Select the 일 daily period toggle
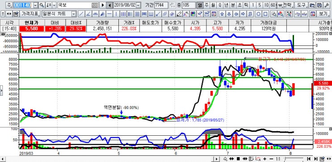The height and width of the screenshot is (162, 332). tap(199, 5)
